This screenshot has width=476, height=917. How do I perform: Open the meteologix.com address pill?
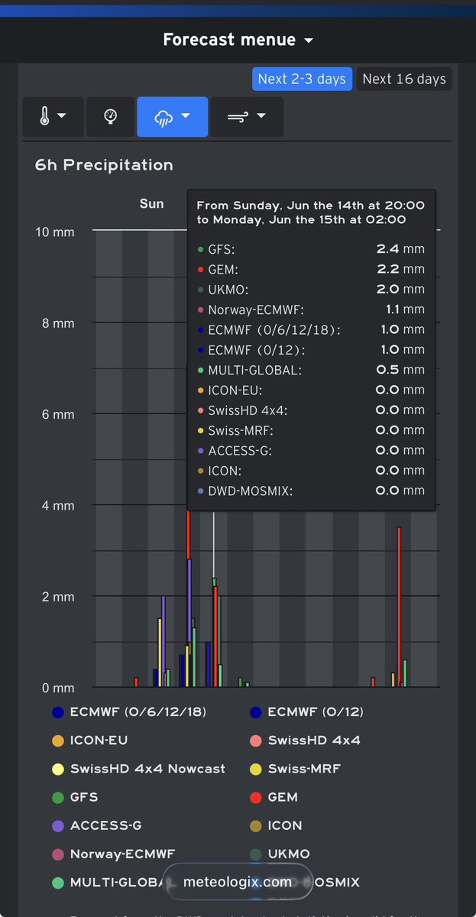[x=238, y=882]
